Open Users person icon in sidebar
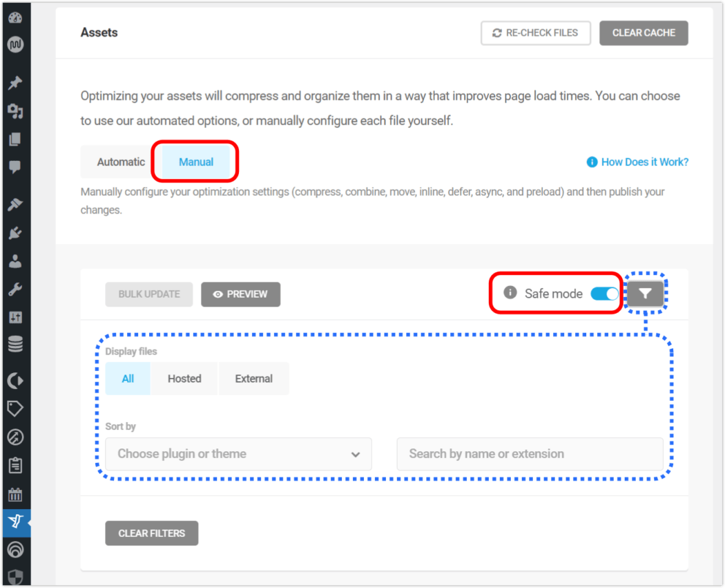This screenshot has width=725, height=588. tap(14, 261)
